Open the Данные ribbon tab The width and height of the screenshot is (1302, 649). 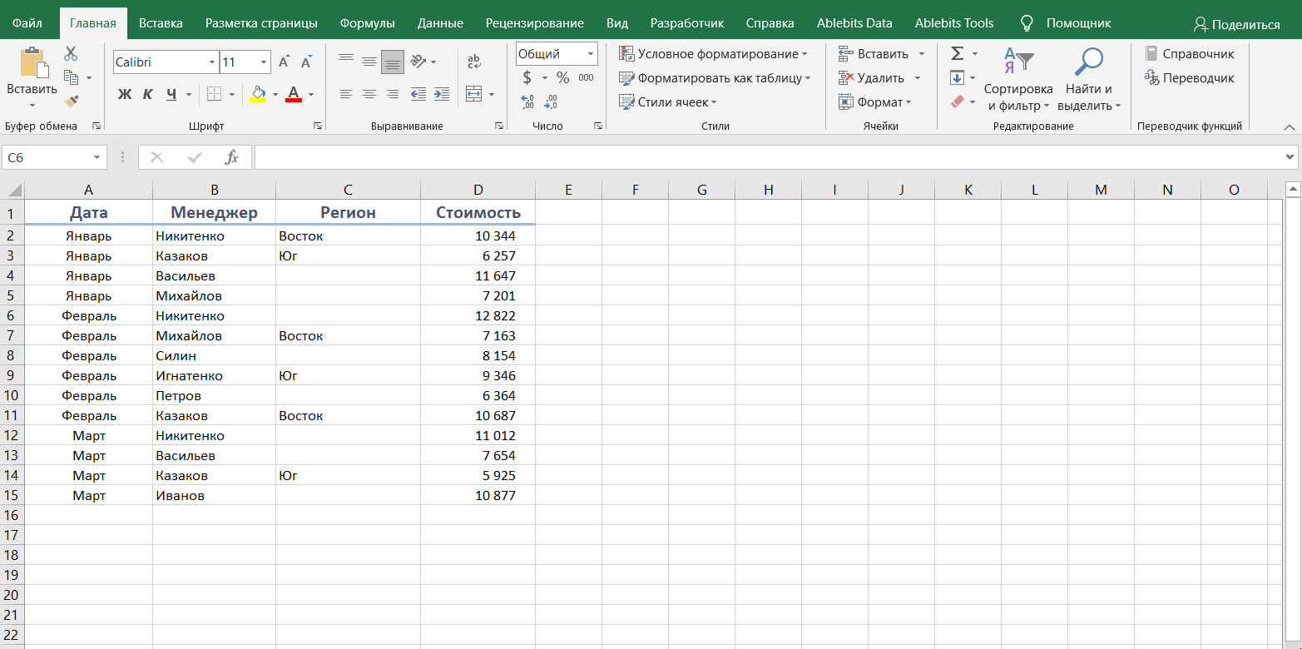(x=440, y=23)
